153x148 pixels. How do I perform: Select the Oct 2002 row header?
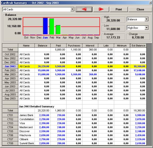(10, 54)
